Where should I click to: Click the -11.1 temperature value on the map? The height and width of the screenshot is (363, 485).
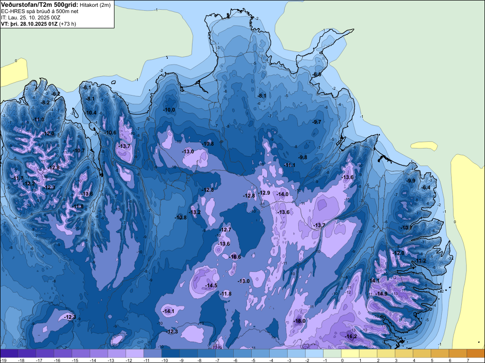[290, 165]
